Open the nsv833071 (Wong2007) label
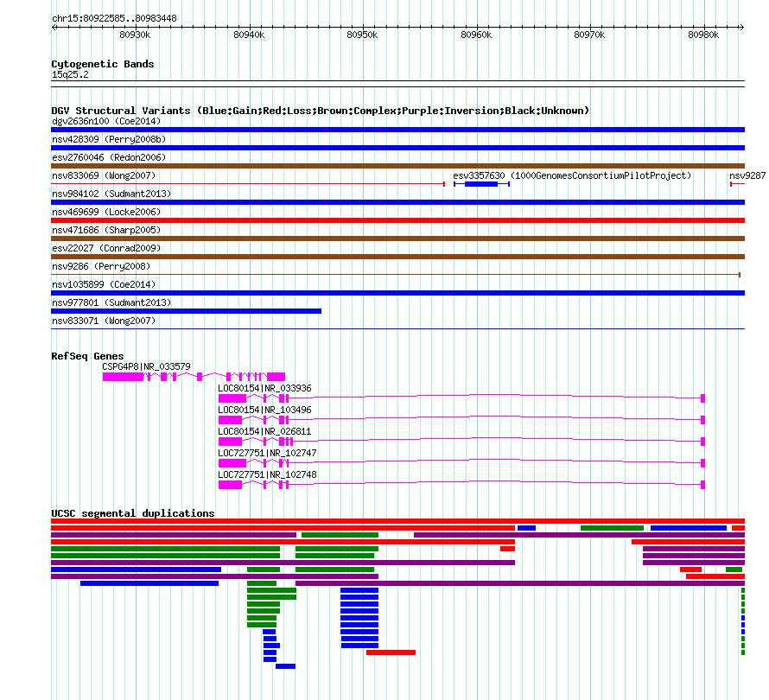Viewport: 769px width, 700px height. coord(104,321)
